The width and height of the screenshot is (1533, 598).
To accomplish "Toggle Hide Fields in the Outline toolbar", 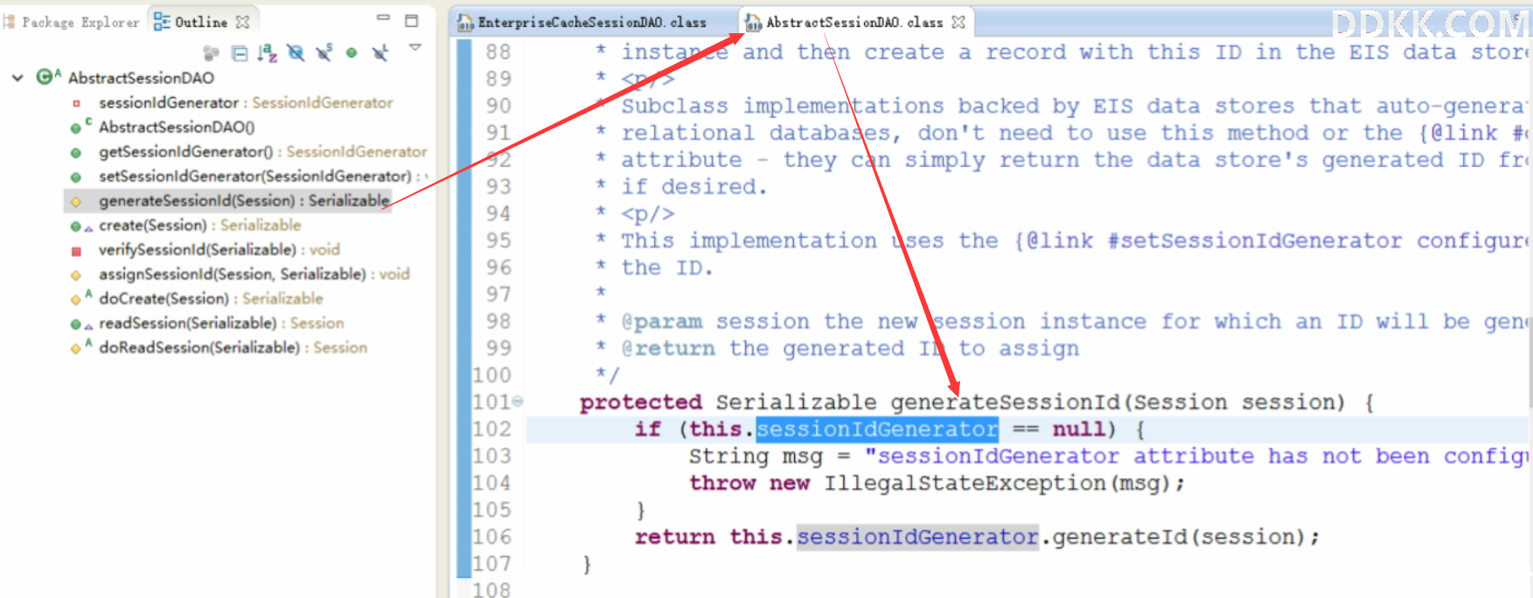I will click(296, 53).
